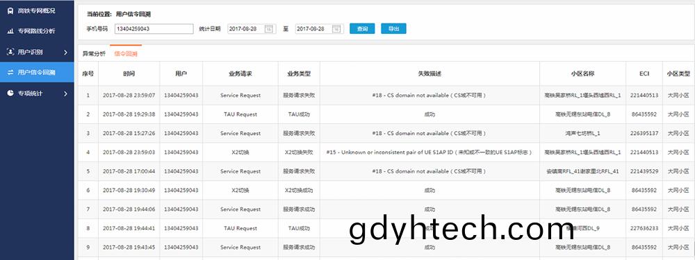
Task: Click the 业务类型 column header
Action: coord(299,74)
